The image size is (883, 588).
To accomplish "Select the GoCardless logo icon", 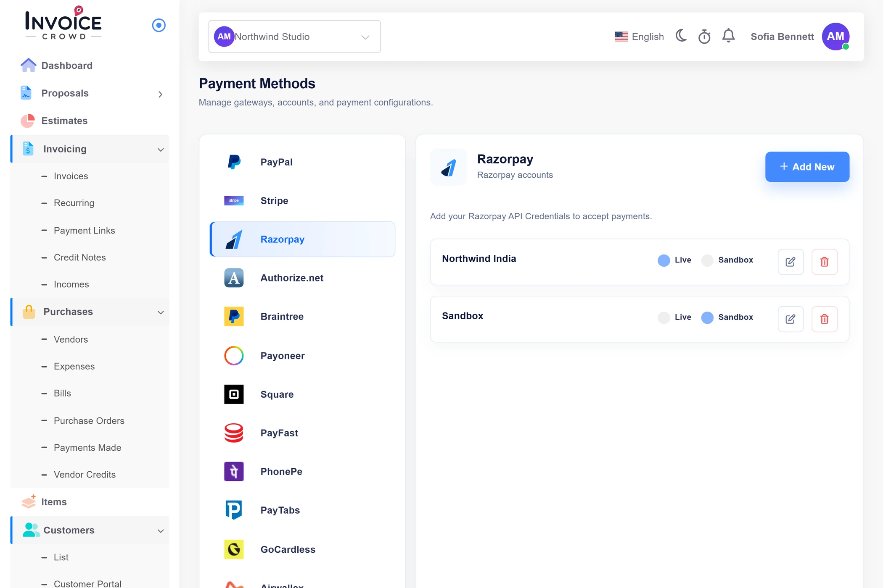I will [x=234, y=549].
